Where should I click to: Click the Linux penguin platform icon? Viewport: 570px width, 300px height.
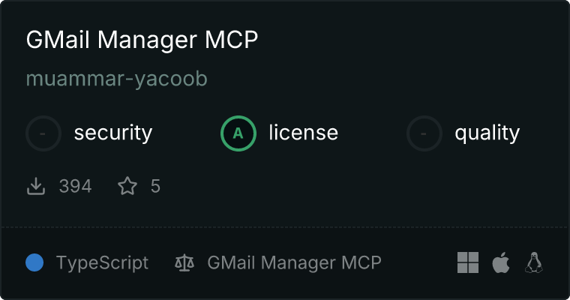534,262
